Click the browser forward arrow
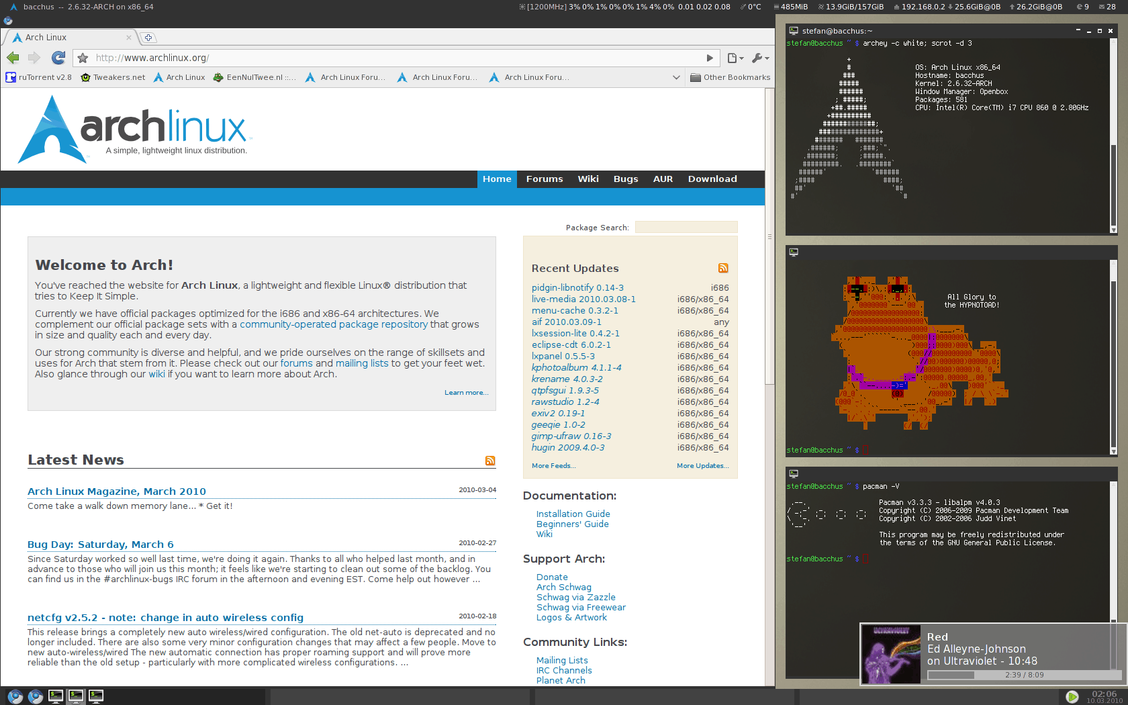Image resolution: width=1128 pixels, height=705 pixels. (34, 58)
